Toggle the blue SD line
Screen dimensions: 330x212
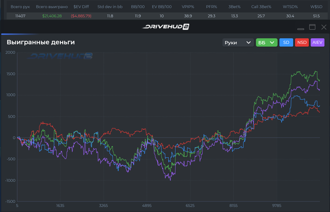286,42
